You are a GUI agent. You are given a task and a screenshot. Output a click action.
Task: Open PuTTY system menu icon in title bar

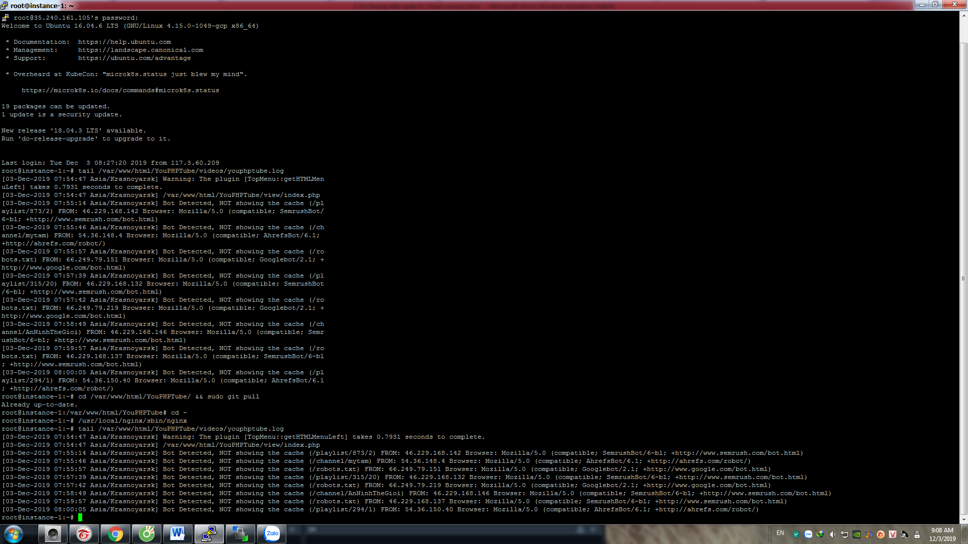[5, 5]
